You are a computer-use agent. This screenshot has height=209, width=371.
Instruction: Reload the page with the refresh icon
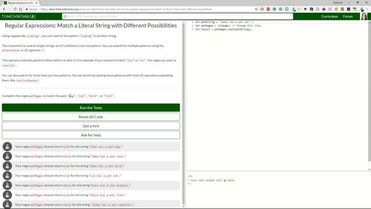[x=15, y=9]
